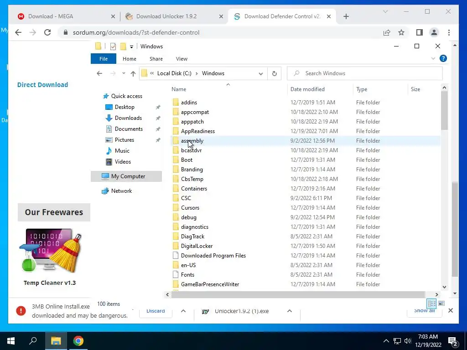Go up one folder level
This screenshot has width=467, height=350.
point(133,73)
